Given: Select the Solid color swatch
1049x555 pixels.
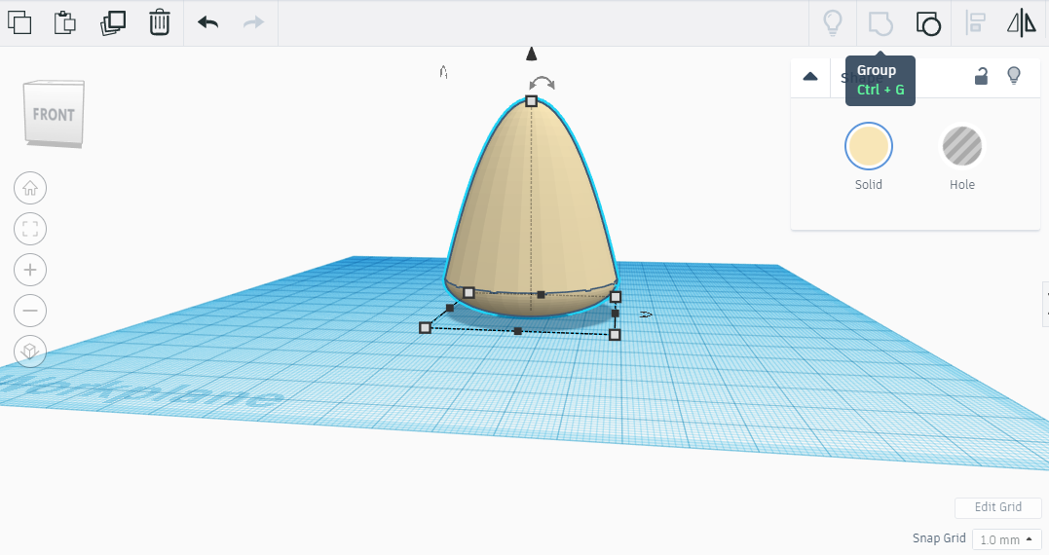Looking at the screenshot, I should [x=869, y=146].
